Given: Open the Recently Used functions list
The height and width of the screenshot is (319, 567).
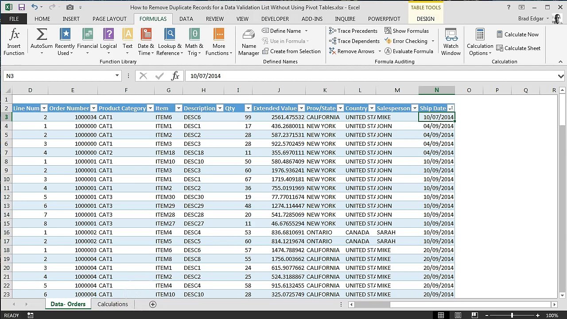Looking at the screenshot, I should (65, 42).
